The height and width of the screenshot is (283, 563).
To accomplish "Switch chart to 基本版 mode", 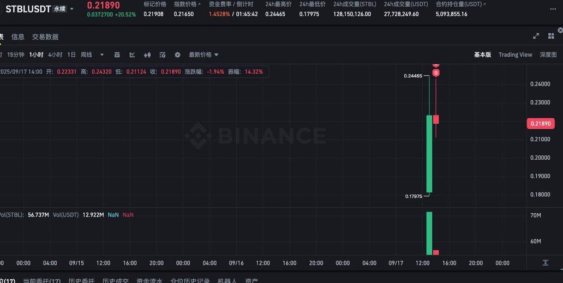I will pyautogui.click(x=483, y=55).
